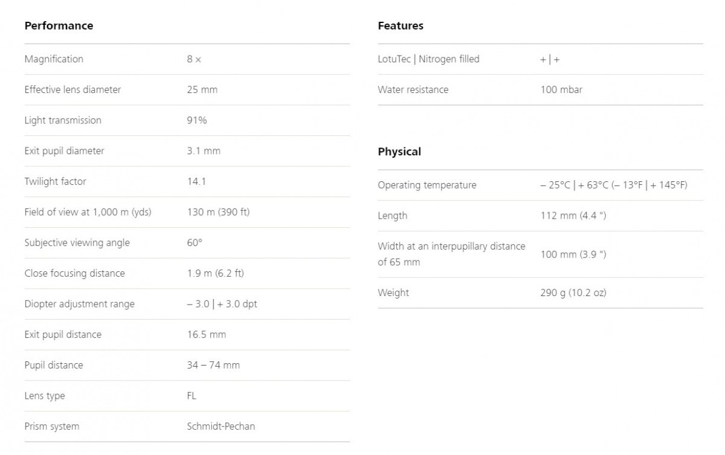Click the 112 mm (4.4 ") length value
The height and width of the screenshot is (455, 725).
[x=573, y=216]
